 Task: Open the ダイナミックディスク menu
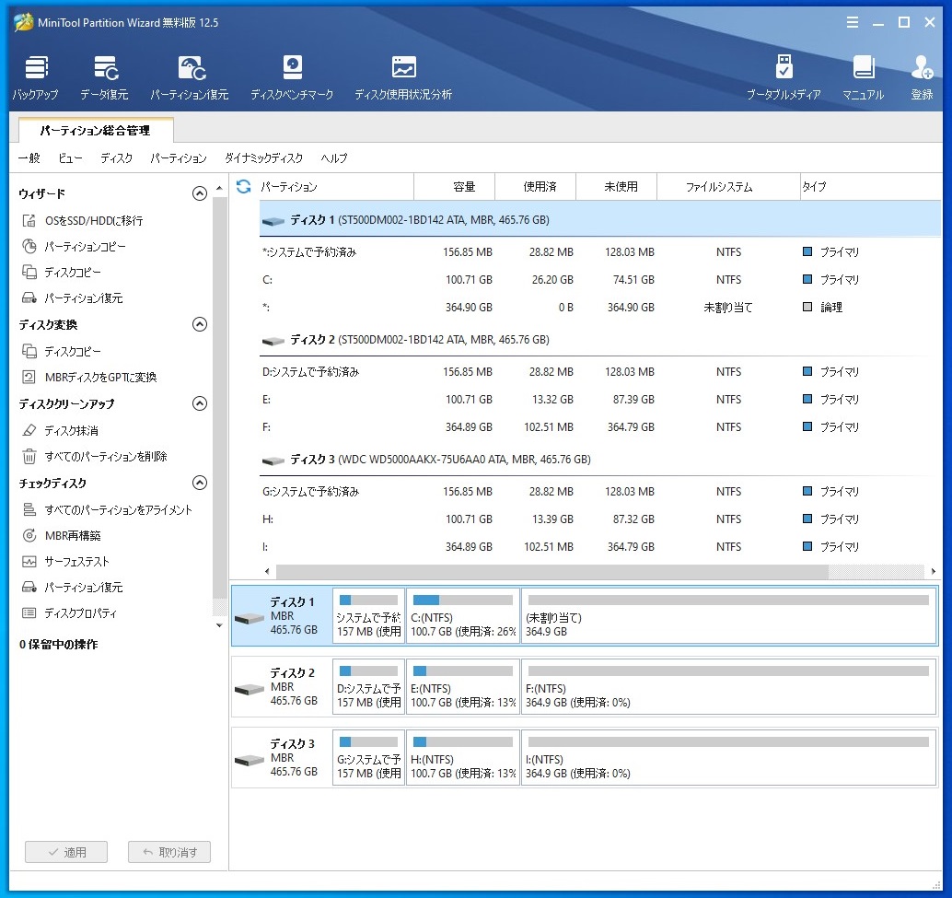[263, 158]
